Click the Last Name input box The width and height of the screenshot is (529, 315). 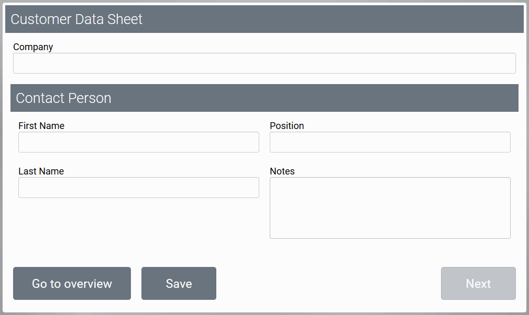click(x=138, y=188)
